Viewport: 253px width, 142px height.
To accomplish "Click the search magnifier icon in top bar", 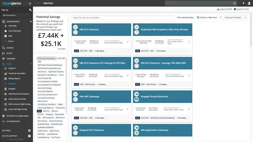I will [x=234, y=3].
